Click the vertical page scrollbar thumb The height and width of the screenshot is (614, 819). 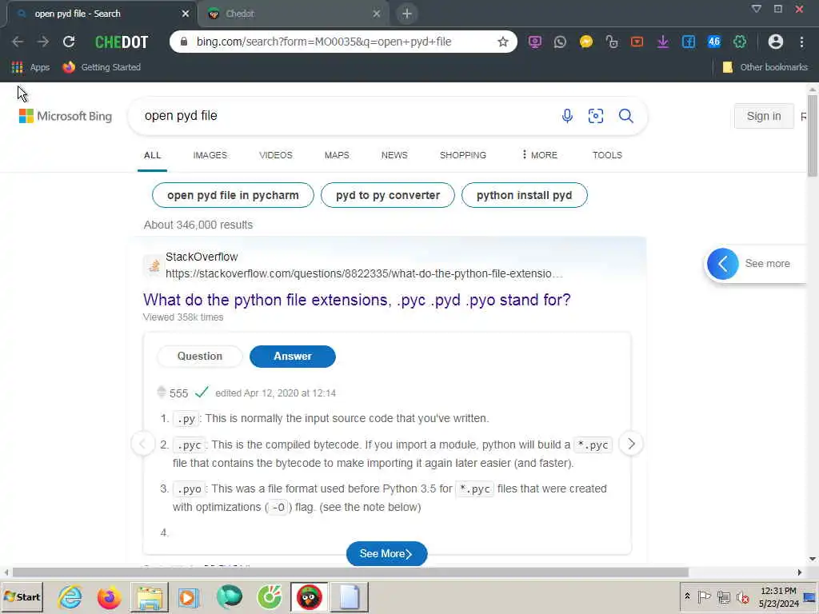tap(813, 136)
